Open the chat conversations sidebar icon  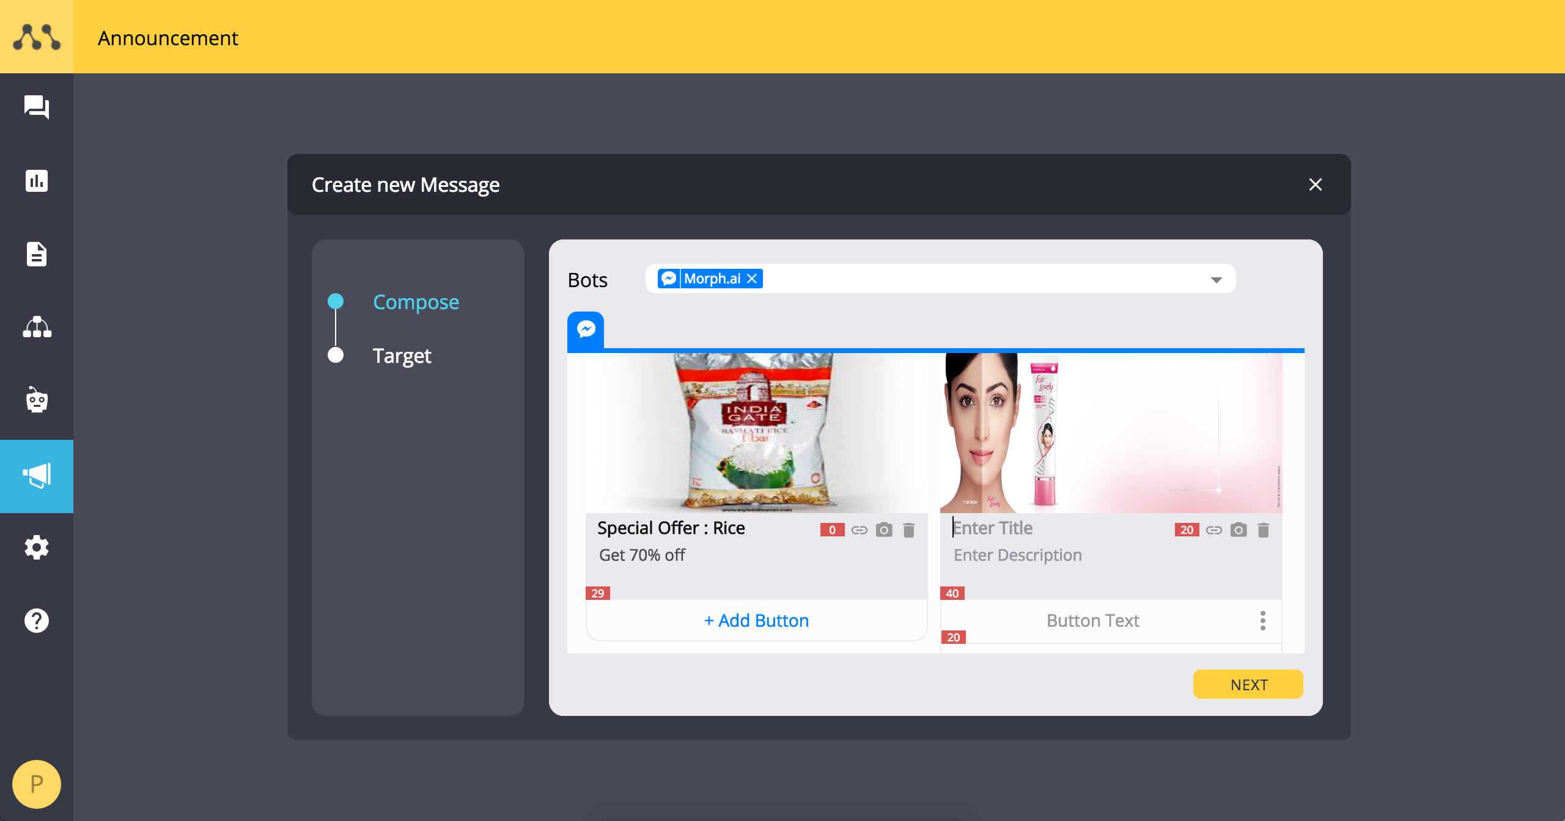pyautogui.click(x=37, y=108)
